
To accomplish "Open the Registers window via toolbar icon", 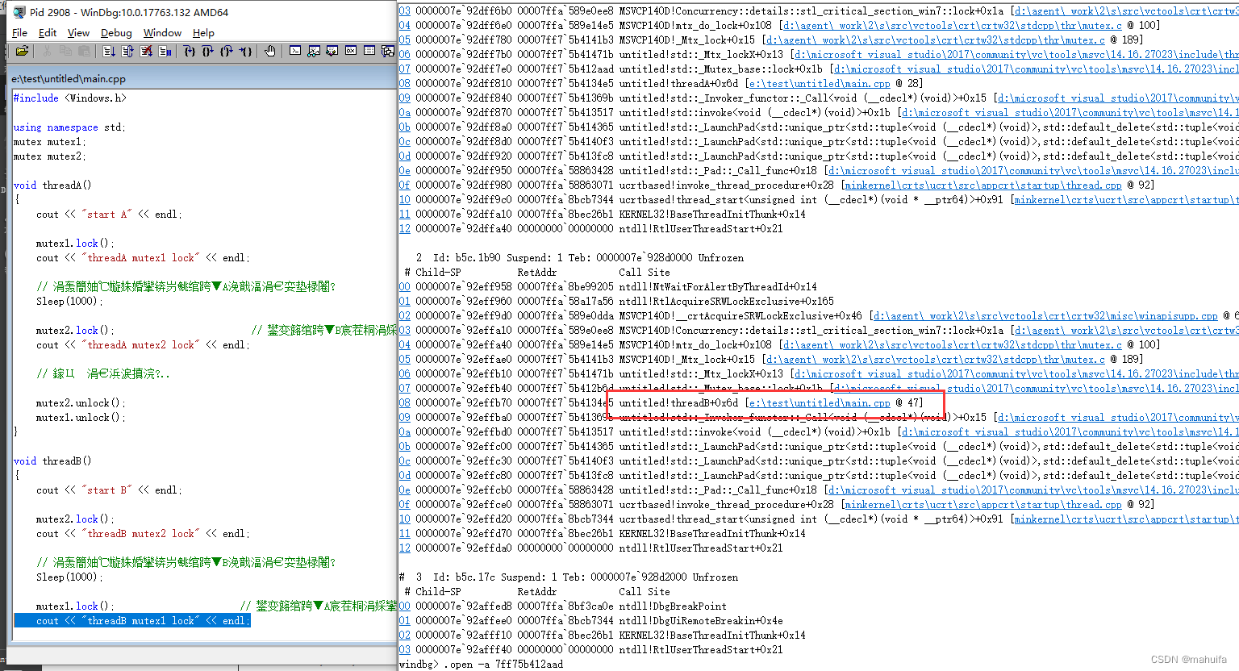I will tap(351, 51).
